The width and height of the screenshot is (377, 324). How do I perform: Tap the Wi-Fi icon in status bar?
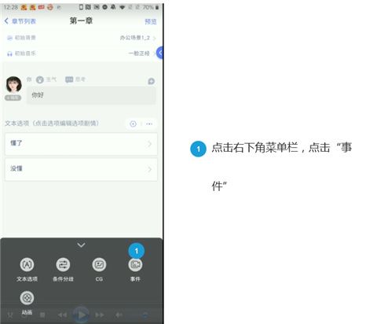tap(122, 7)
